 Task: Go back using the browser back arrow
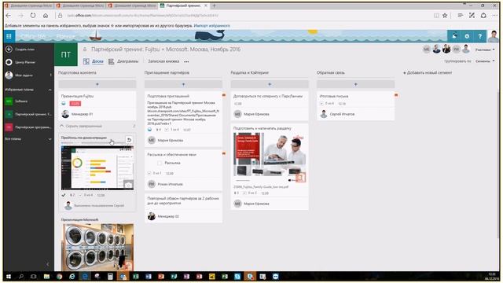pos(9,16)
